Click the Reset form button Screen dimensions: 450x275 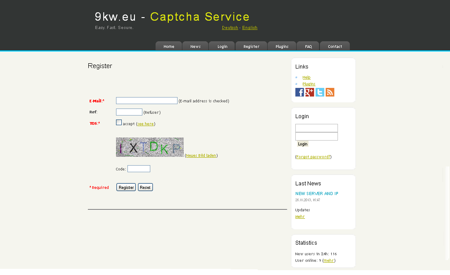(x=145, y=187)
